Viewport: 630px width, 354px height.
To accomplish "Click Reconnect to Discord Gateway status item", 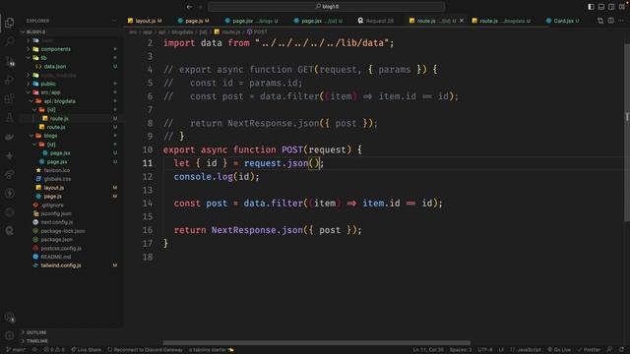I will click(145, 350).
